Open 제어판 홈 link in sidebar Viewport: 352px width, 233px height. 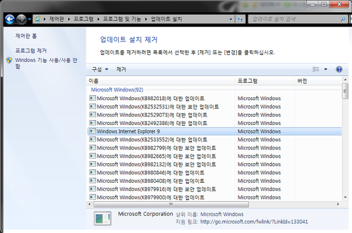(26, 36)
